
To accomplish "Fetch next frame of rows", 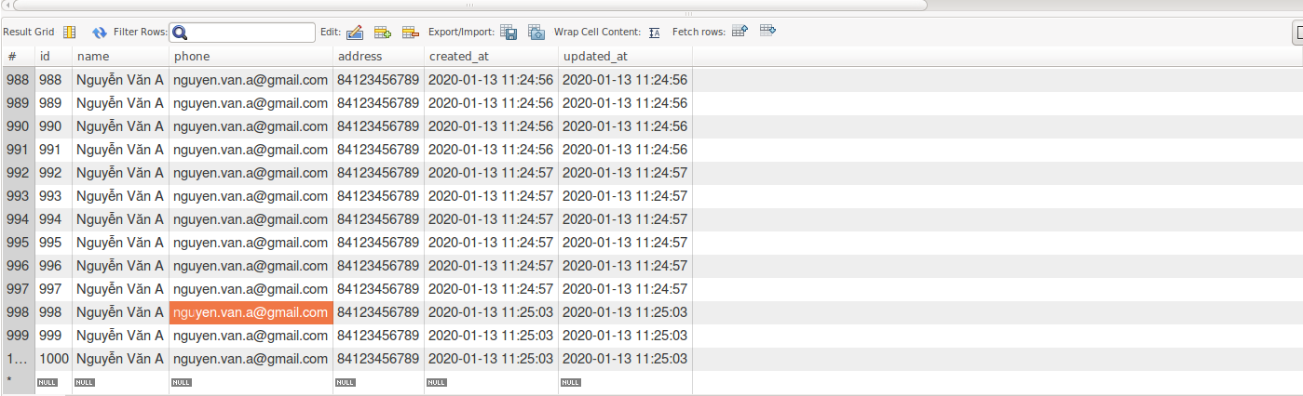I will (740, 31).
